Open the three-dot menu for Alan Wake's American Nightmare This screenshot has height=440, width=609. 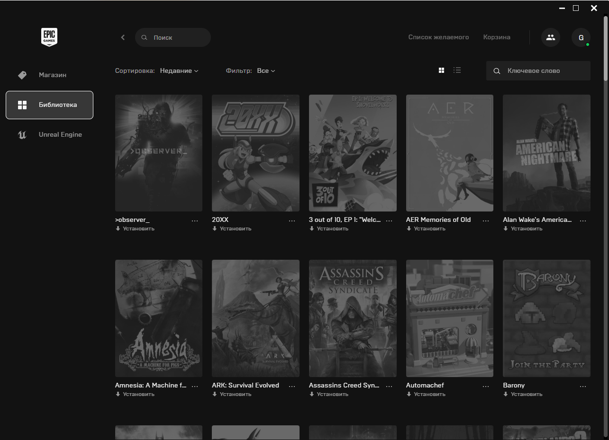583,220
